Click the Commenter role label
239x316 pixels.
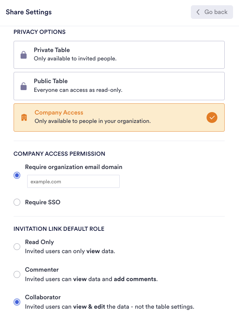pos(42,270)
